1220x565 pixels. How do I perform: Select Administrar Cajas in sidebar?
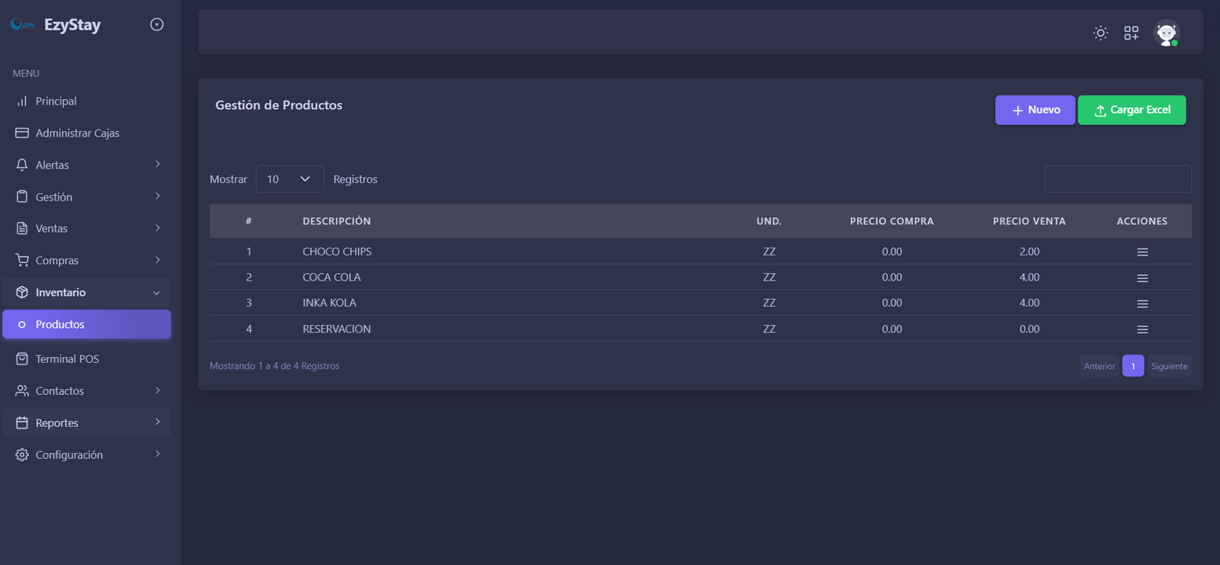(x=77, y=133)
